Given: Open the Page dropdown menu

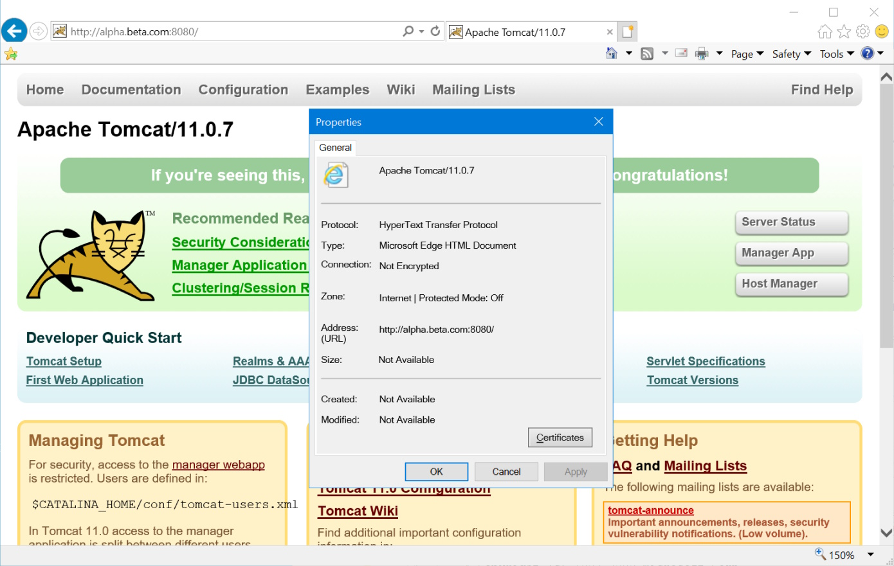Looking at the screenshot, I should pos(747,54).
